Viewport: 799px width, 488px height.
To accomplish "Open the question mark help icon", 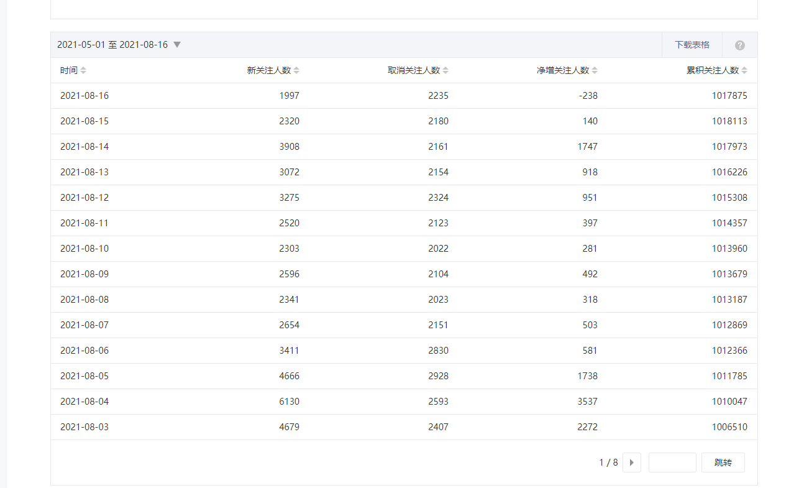I will click(x=739, y=45).
